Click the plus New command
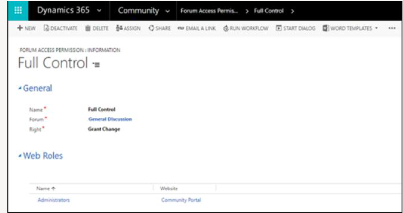Screen dimensions: 403x213 click(x=26, y=28)
